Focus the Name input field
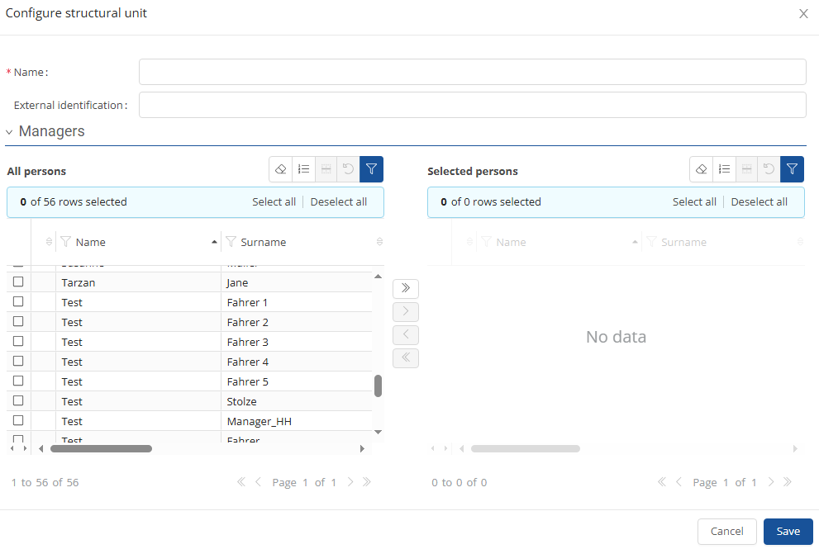Screen dimensions: 819x549 (472, 72)
